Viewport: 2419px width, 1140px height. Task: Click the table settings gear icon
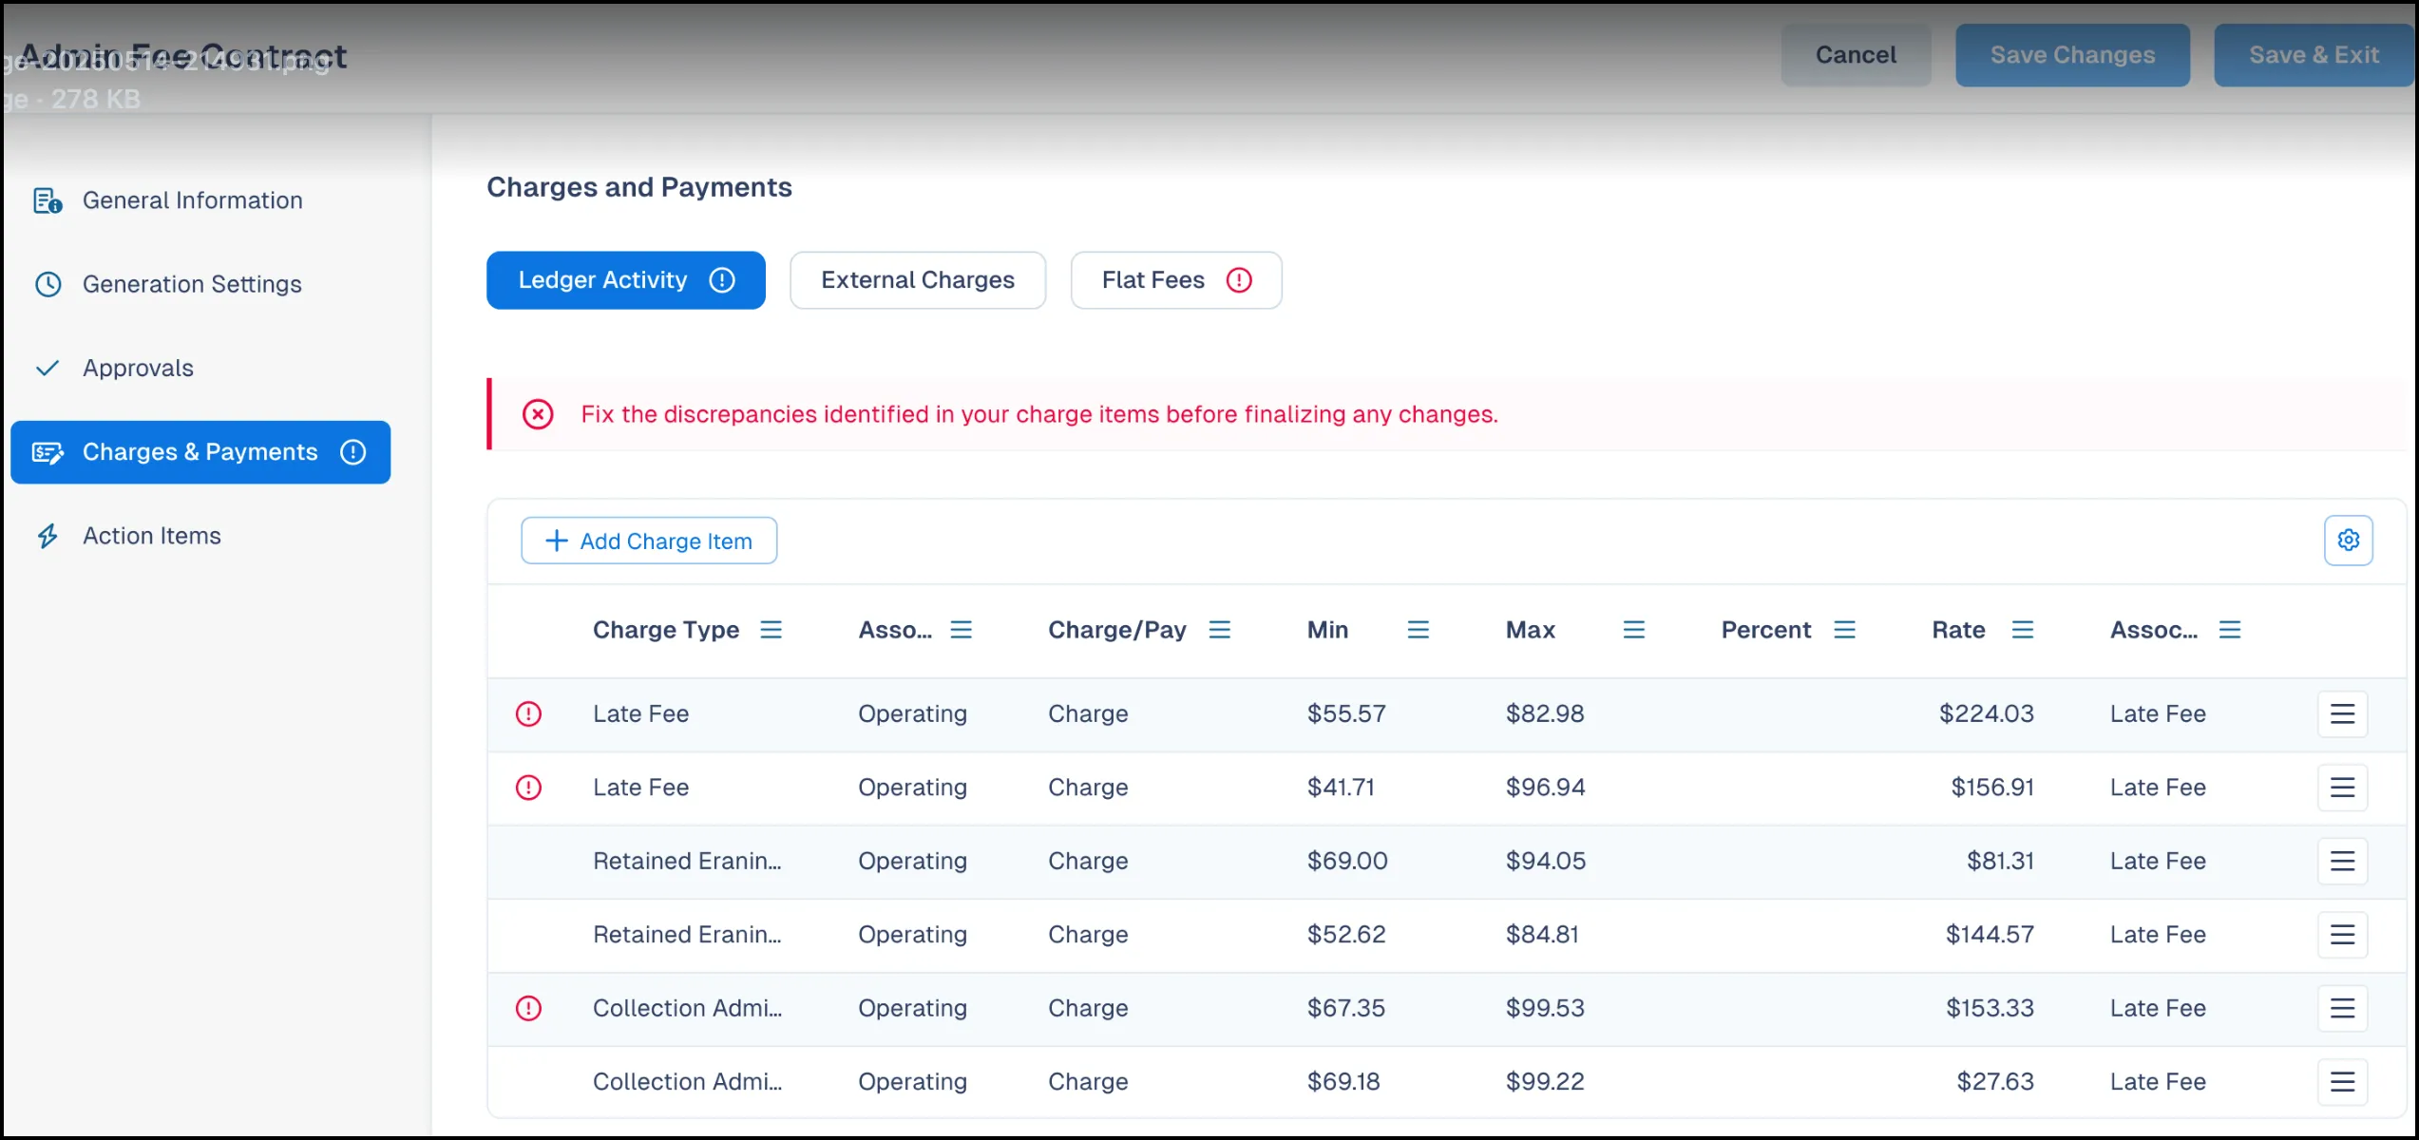2348,541
